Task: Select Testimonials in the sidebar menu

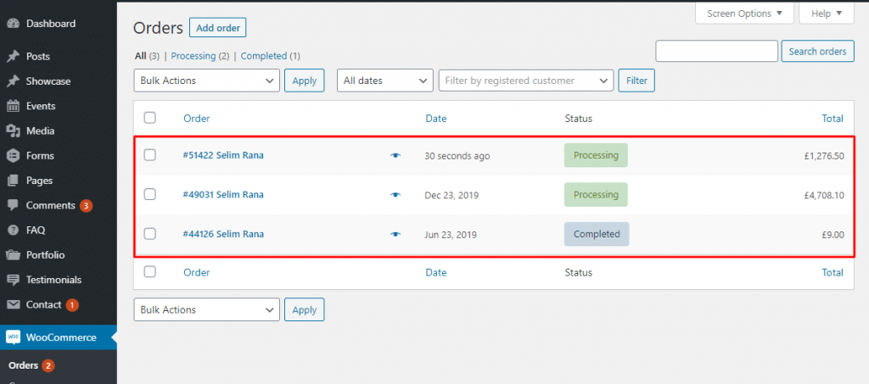Action: [x=53, y=280]
